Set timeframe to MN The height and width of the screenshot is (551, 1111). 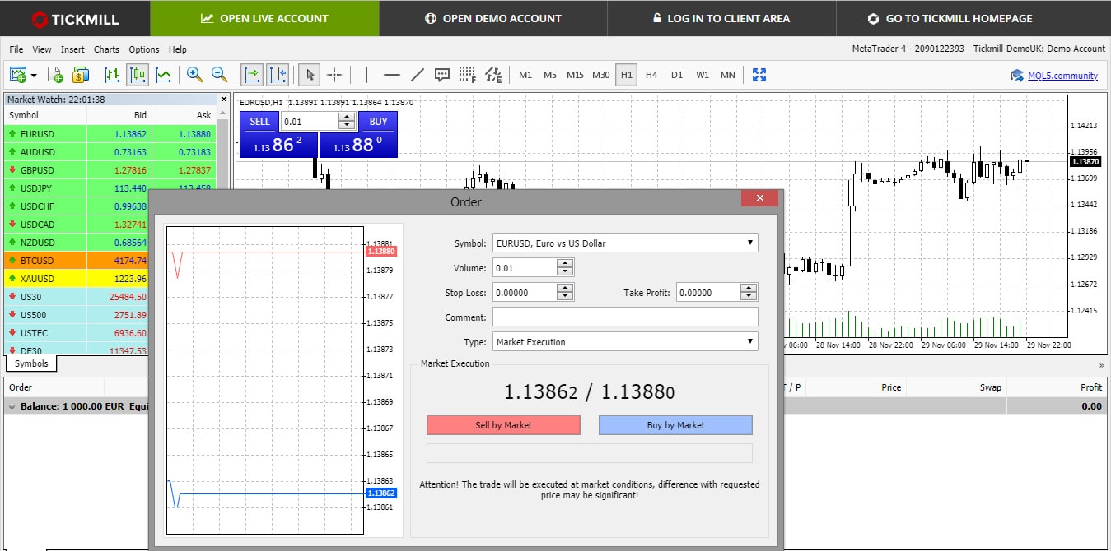pyautogui.click(x=728, y=75)
